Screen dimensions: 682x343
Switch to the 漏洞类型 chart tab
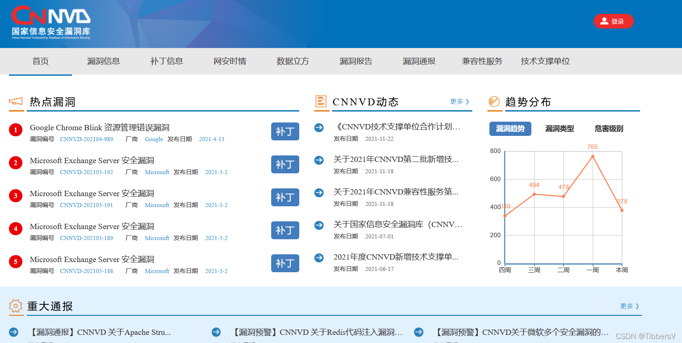tap(559, 129)
